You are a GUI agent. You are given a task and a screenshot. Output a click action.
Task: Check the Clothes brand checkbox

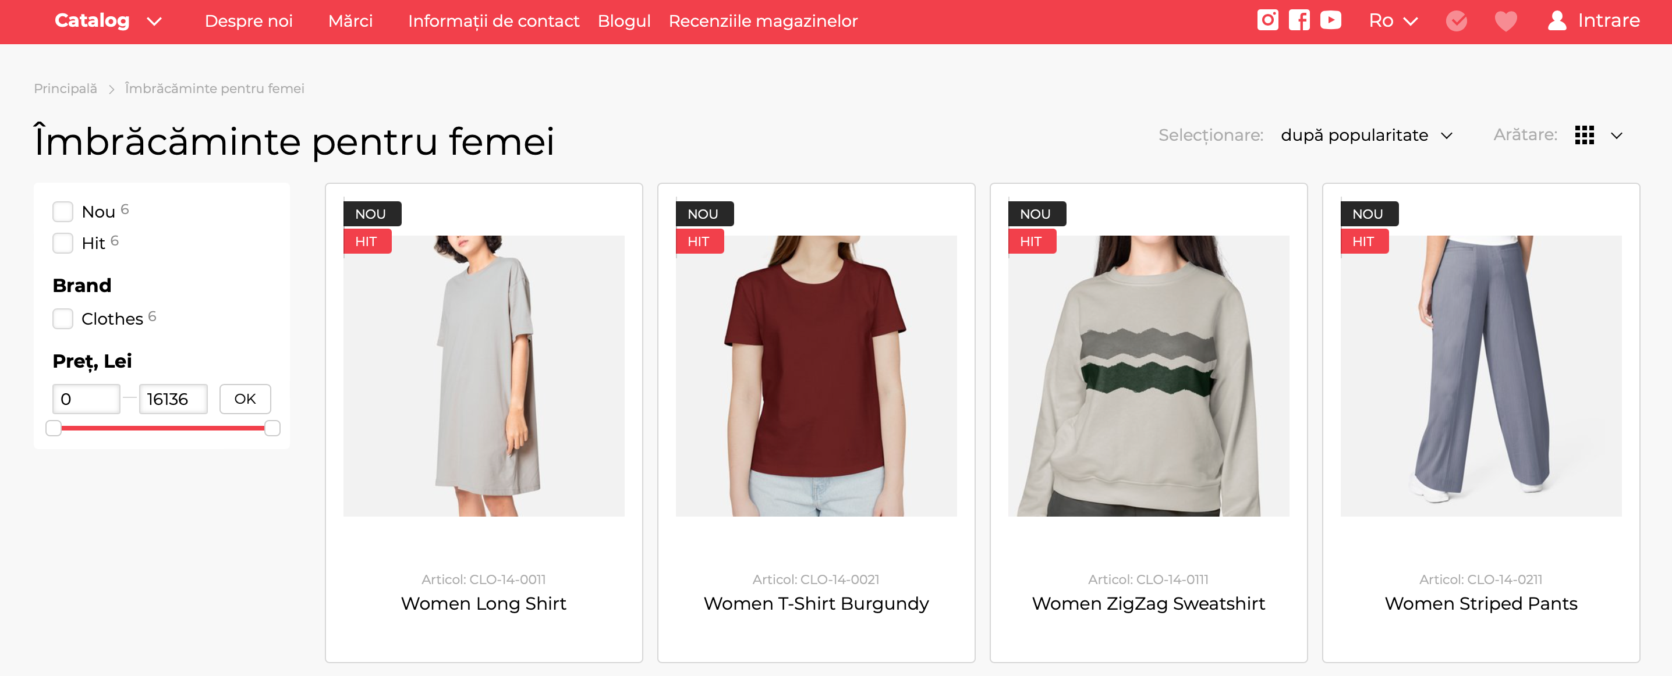click(x=63, y=319)
